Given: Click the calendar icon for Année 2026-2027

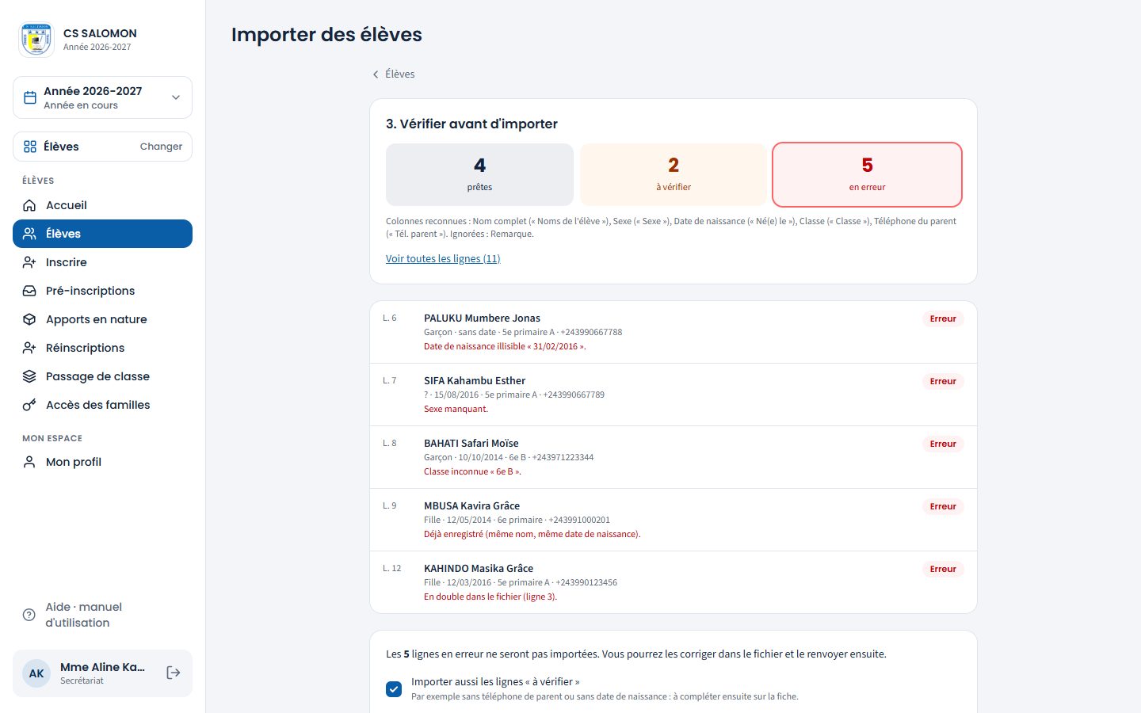Looking at the screenshot, I should tap(30, 97).
